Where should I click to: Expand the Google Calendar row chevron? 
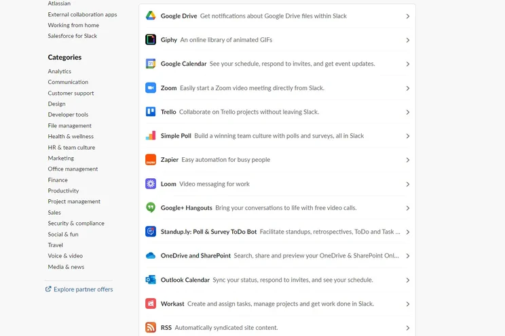[408, 64]
